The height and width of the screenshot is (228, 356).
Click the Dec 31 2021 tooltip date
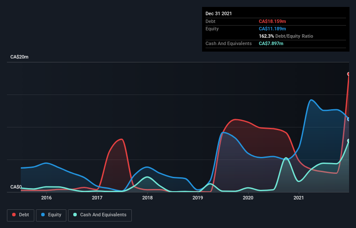tap(219, 13)
